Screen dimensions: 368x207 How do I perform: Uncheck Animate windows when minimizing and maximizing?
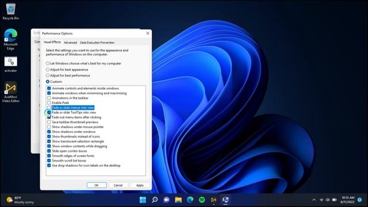coord(49,93)
